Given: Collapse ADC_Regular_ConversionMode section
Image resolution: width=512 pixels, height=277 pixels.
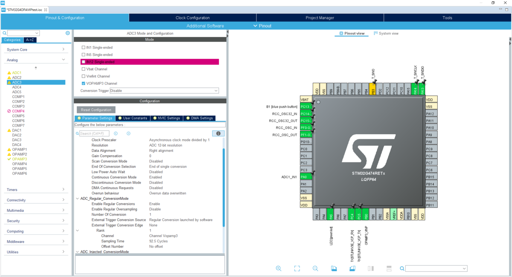Looking at the screenshot, I should point(77,199).
